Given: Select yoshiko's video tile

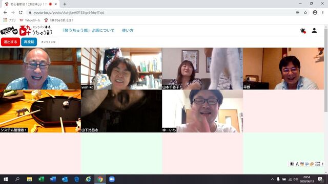Looking at the screenshot, I should pos(121,68).
